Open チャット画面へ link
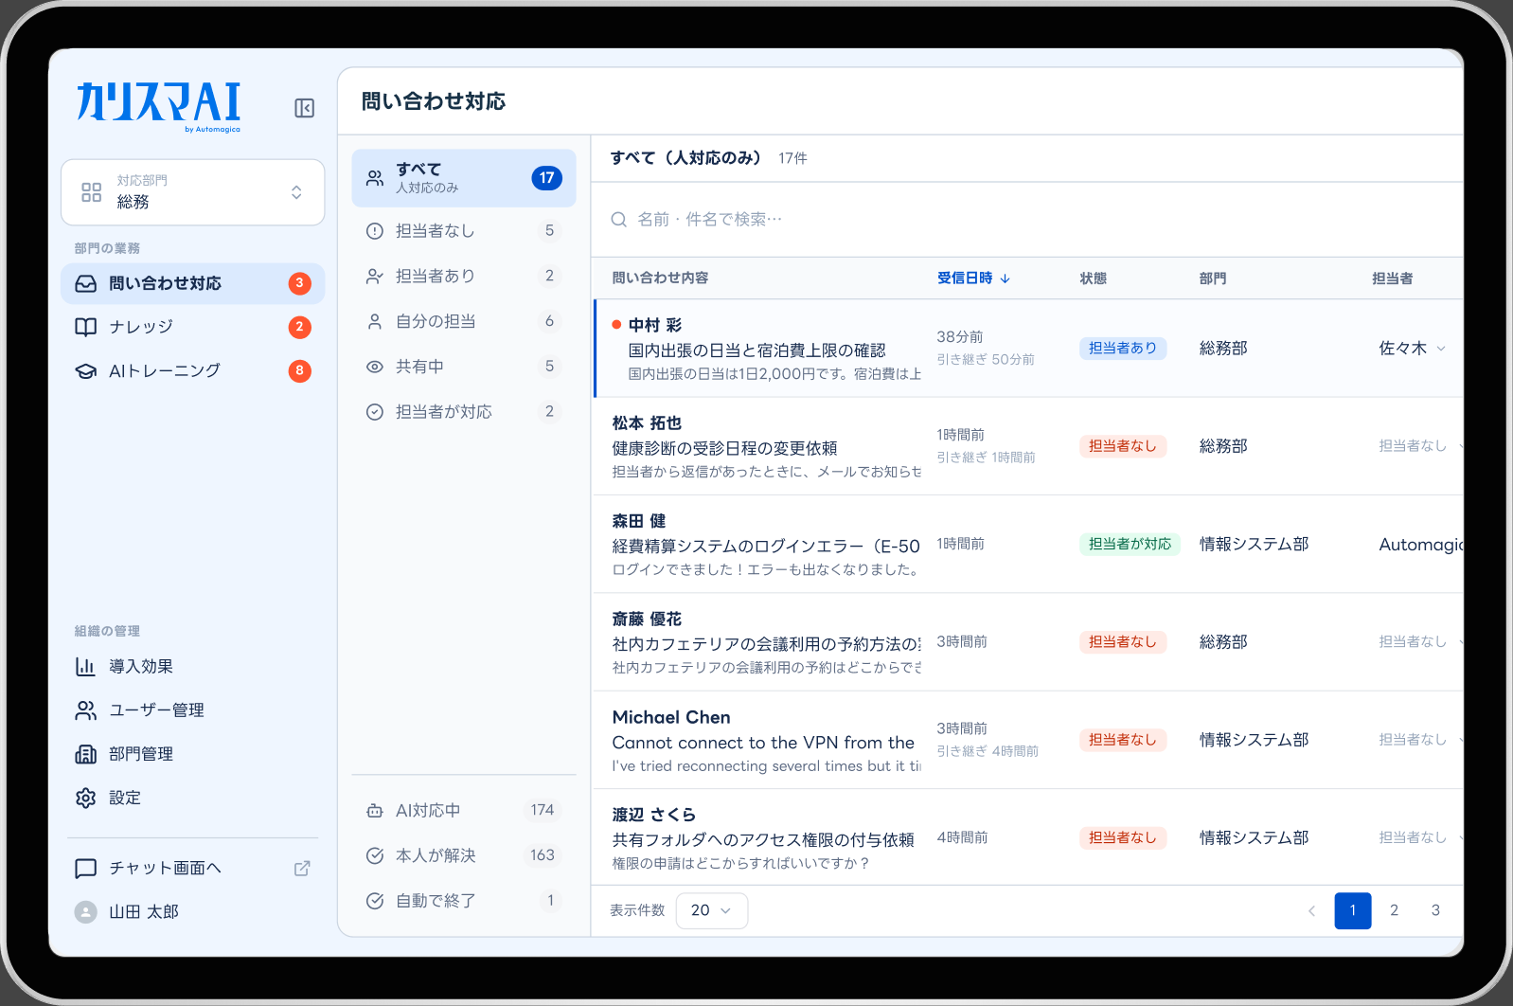The width and height of the screenshot is (1513, 1006). pos(193,868)
